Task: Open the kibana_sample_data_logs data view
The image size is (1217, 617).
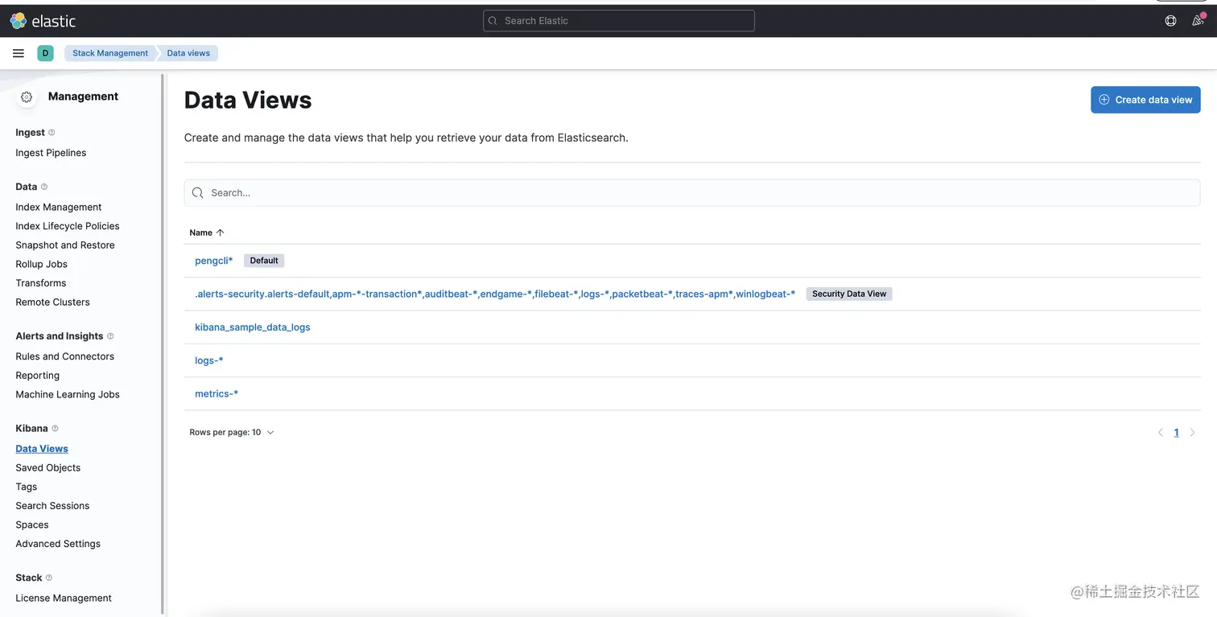Action: pyautogui.click(x=252, y=327)
